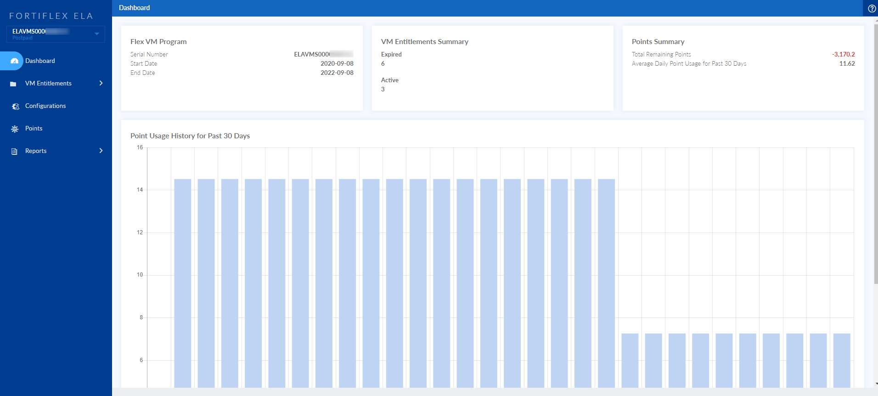Open help via the question mark icon
Viewport: 878px width, 396px height.
(872, 8)
